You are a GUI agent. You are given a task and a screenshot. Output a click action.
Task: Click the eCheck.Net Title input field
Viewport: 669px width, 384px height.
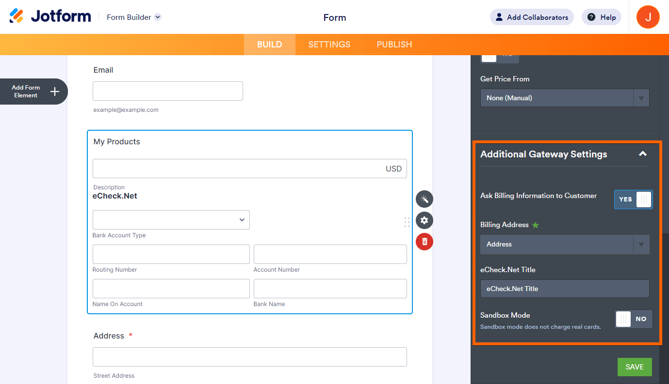coord(565,289)
